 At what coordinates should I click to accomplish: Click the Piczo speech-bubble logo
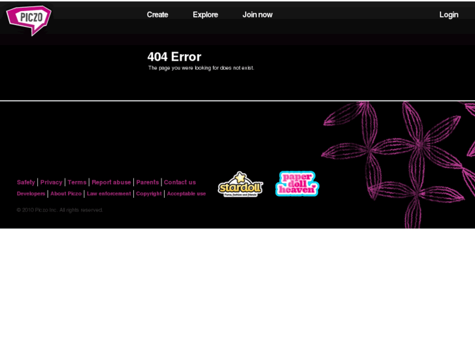[29, 20]
